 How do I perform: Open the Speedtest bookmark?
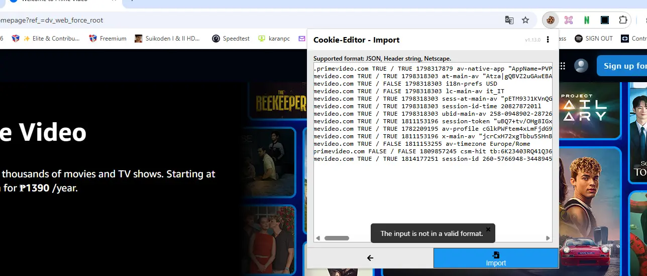tap(231, 39)
